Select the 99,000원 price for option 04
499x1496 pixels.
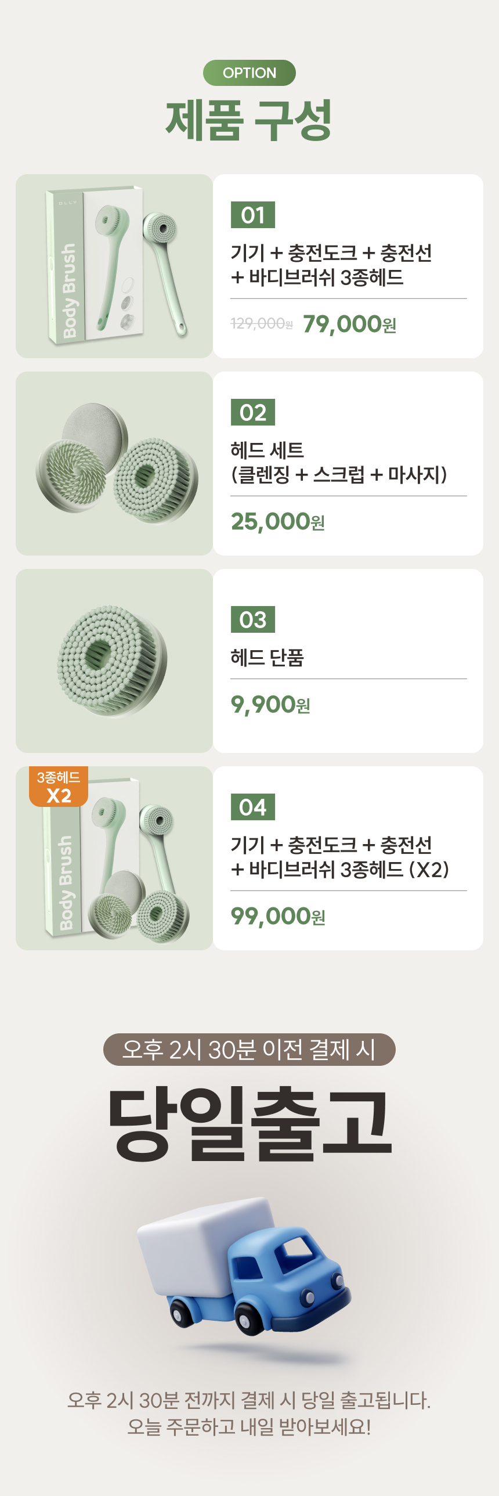(278, 917)
